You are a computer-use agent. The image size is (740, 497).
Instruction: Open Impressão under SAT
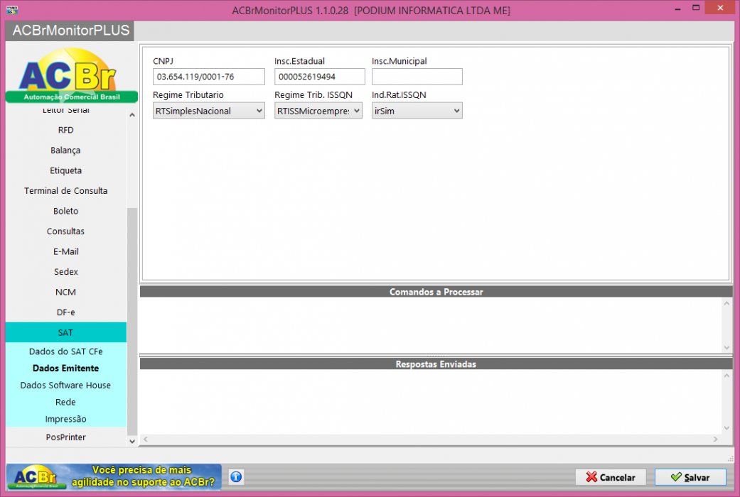[65, 419]
